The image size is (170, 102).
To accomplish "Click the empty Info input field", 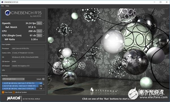I will tap(28, 70).
